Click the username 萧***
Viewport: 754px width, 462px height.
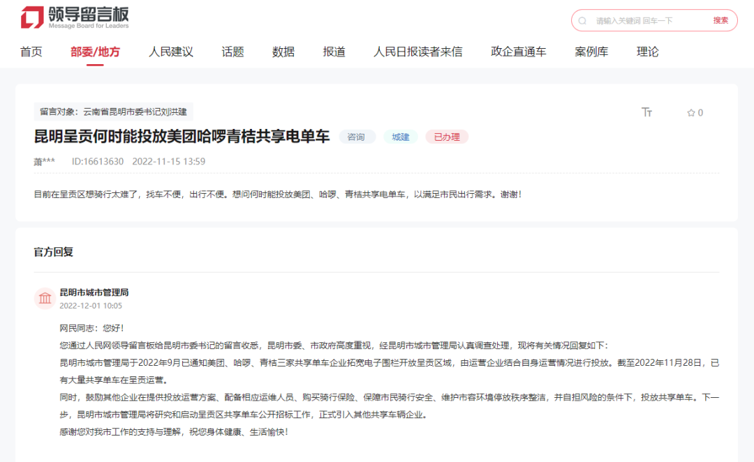click(x=44, y=162)
